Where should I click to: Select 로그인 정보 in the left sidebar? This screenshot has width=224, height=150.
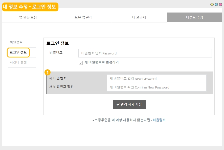tap(18, 52)
